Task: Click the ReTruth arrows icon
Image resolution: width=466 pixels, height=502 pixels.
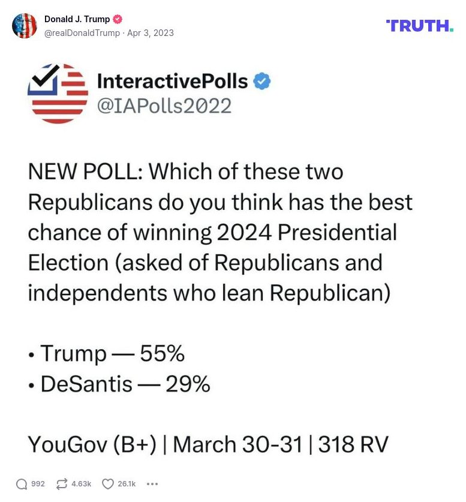Action: [61, 484]
